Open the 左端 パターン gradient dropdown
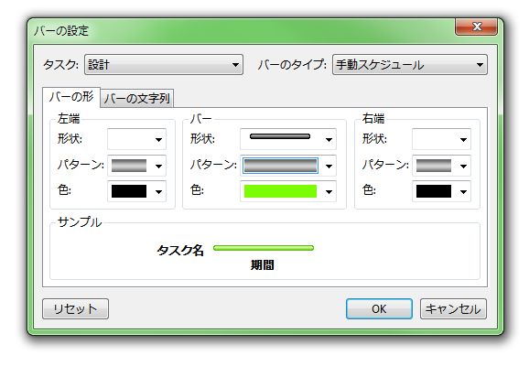Screen dimensions: 529x366 136,166
